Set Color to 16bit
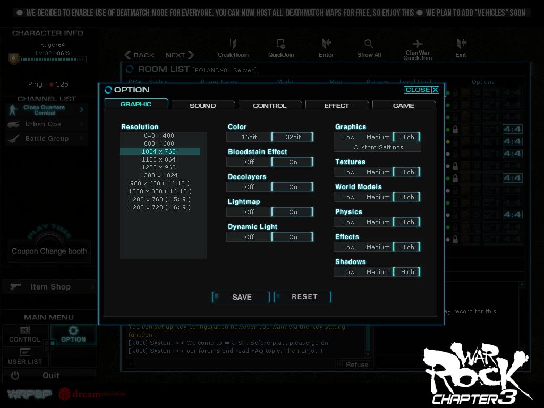Screen dimensions: 544x408 tap(249, 137)
